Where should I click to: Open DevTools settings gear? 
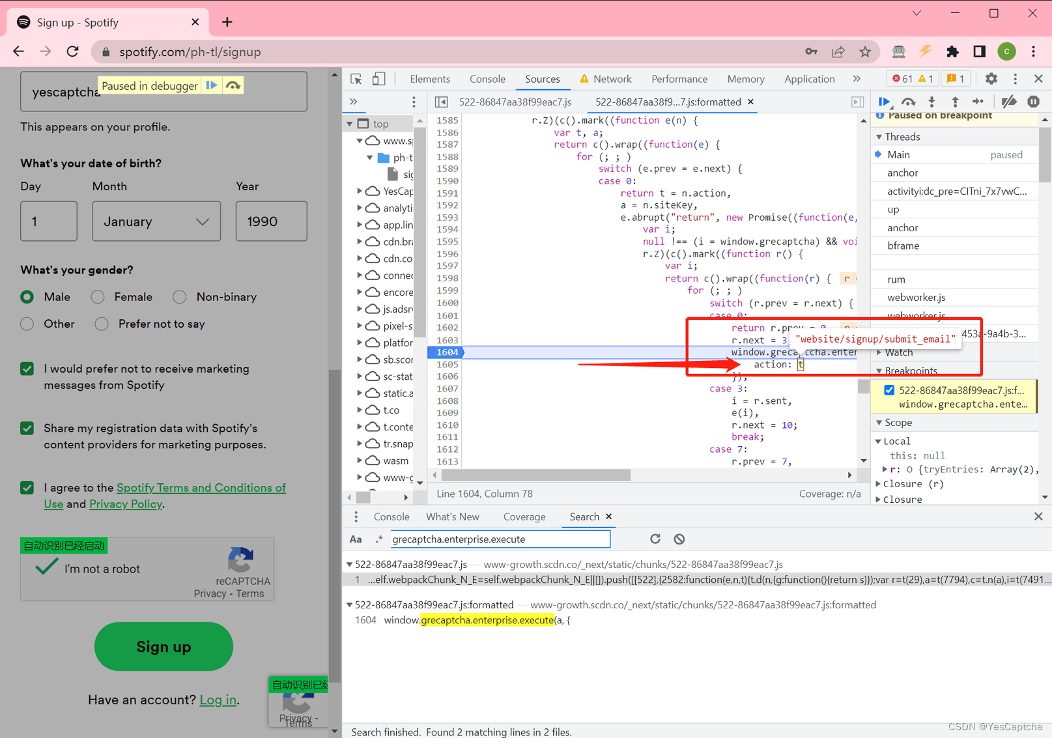(x=991, y=79)
